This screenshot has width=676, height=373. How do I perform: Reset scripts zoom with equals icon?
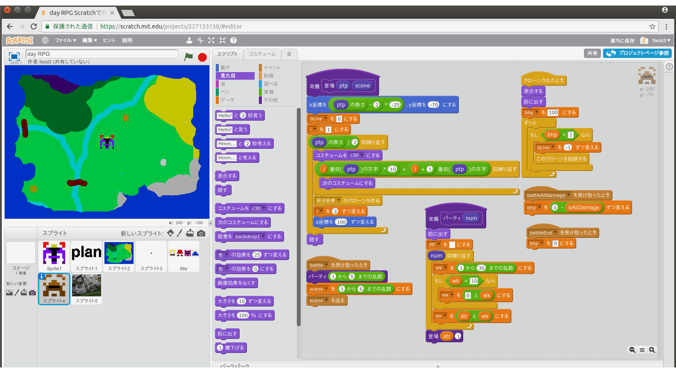(642, 350)
